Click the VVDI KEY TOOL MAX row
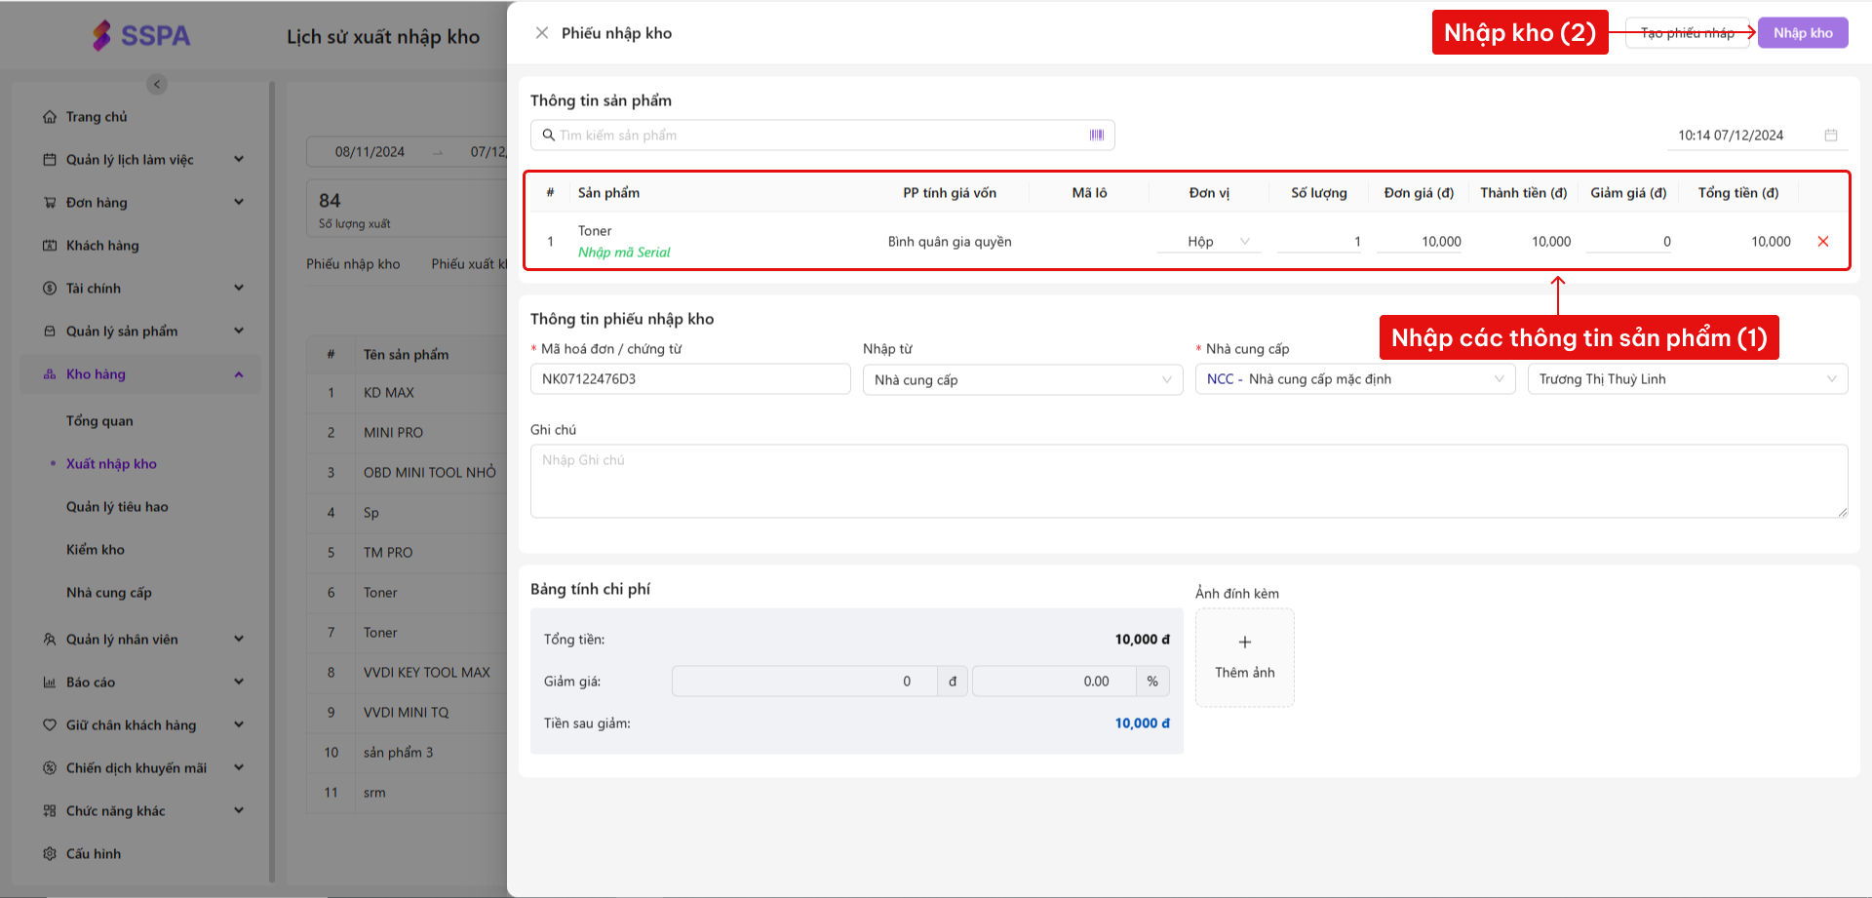This screenshot has height=898, width=1872. 407,673
